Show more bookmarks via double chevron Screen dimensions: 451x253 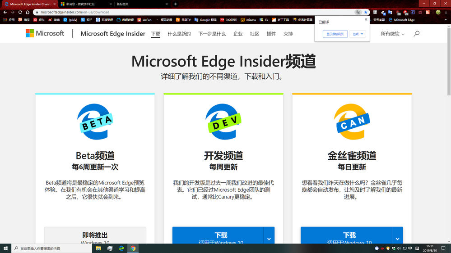point(446,20)
